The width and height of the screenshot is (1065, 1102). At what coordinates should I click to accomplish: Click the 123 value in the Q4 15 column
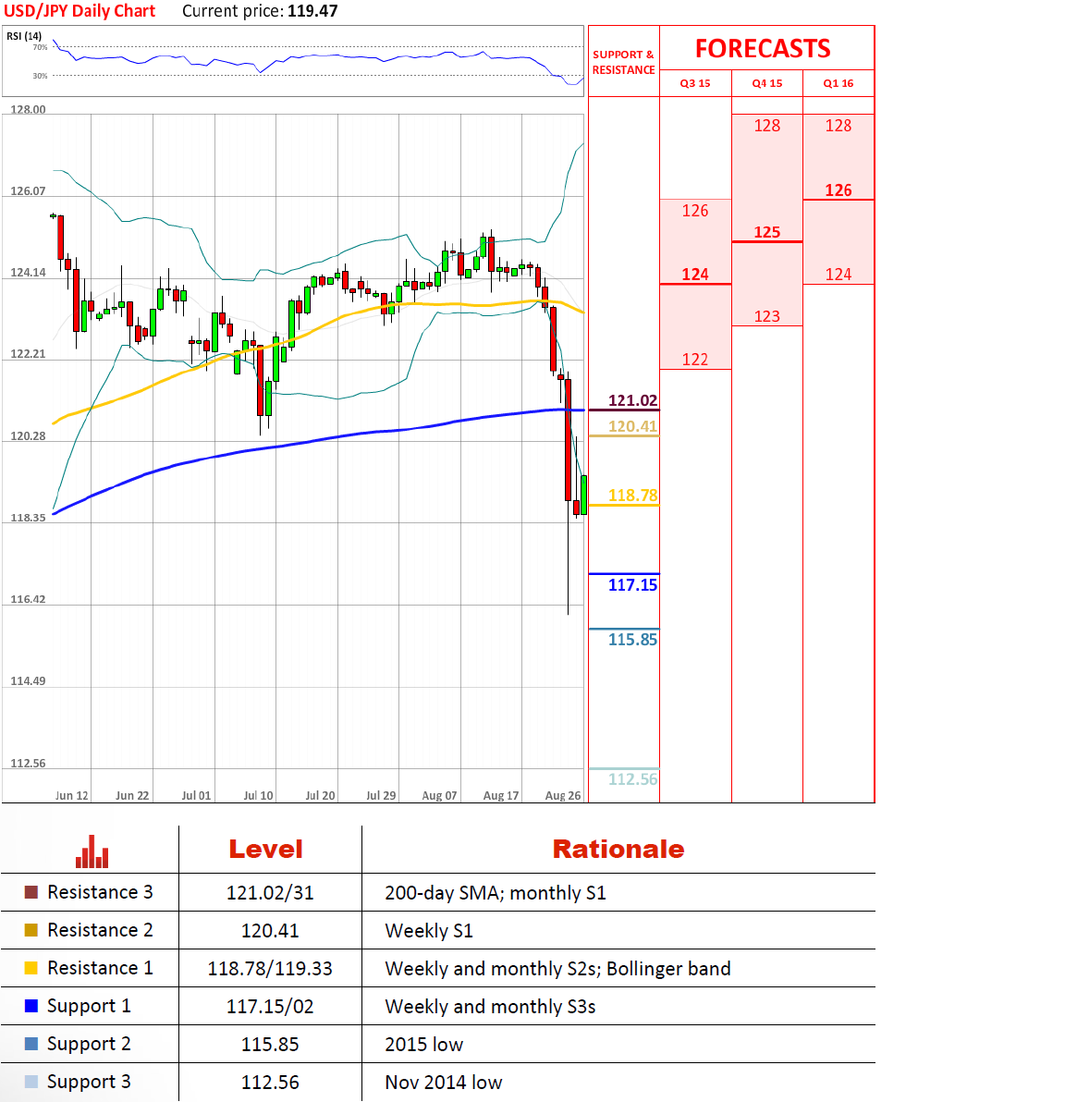click(x=767, y=317)
